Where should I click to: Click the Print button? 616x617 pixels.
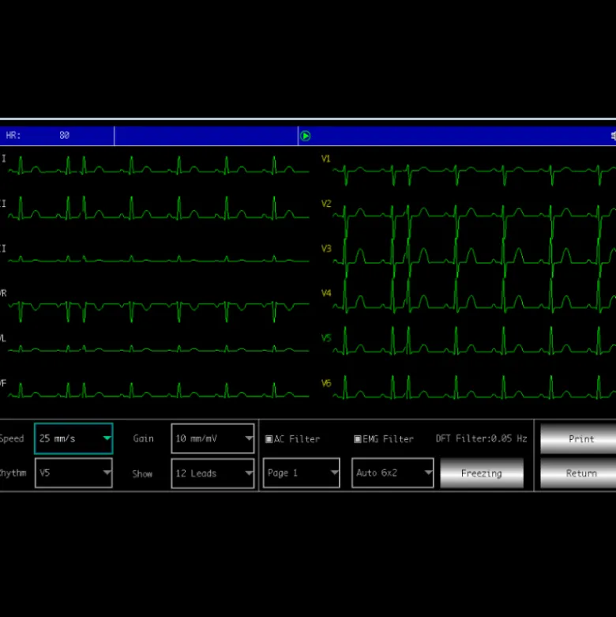[578, 438]
